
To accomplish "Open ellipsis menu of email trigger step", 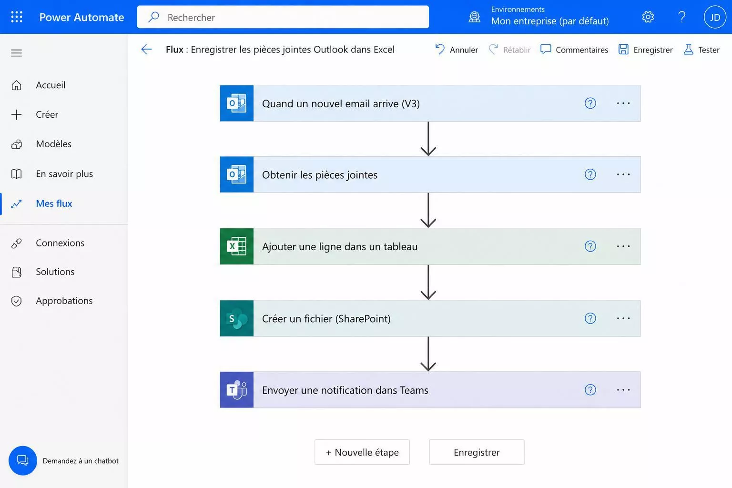I will coord(623,103).
